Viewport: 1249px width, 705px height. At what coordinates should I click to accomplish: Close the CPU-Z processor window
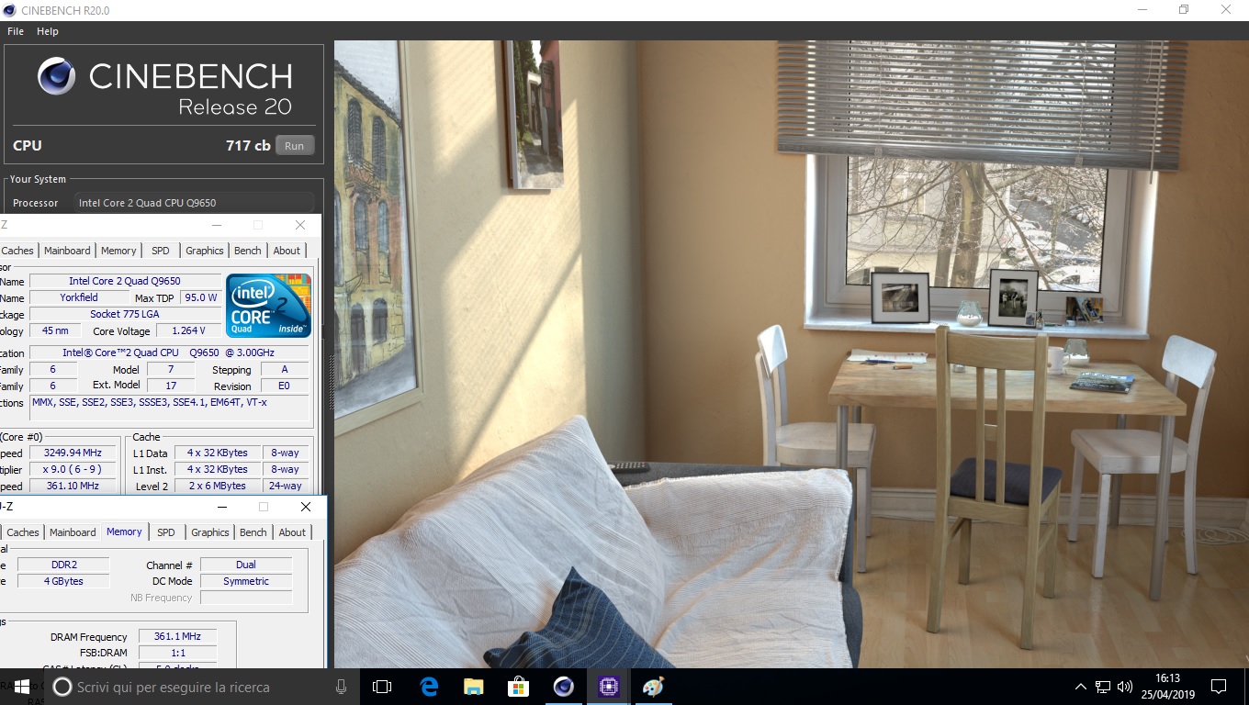300,225
